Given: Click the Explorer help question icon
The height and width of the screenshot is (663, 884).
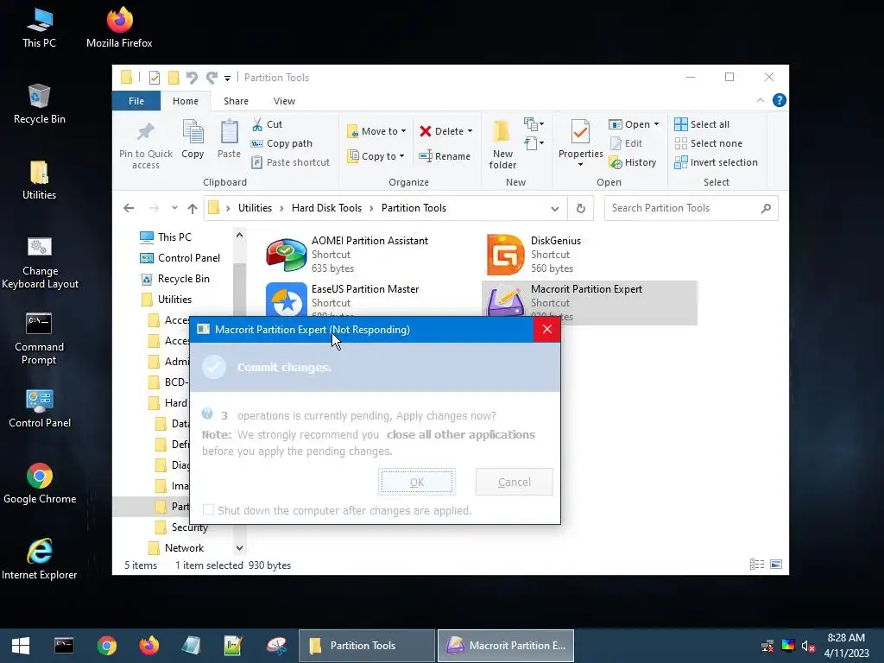Looking at the screenshot, I should [780, 100].
